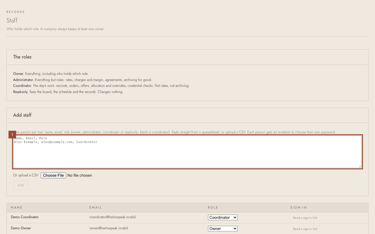
Task: Click the "NAME" column header
Action: [x=17, y=207]
